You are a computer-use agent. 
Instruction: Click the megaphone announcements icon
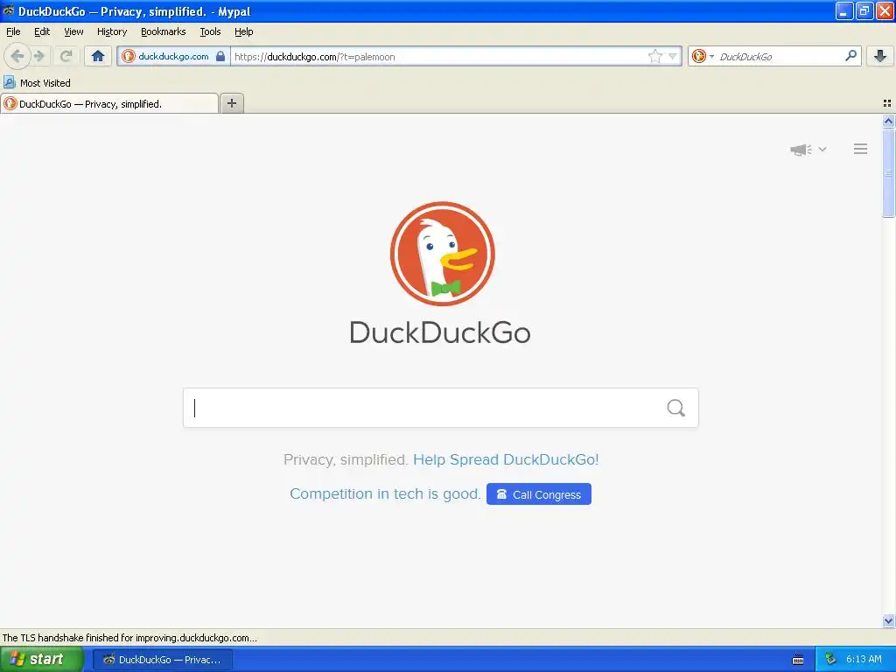coord(801,150)
